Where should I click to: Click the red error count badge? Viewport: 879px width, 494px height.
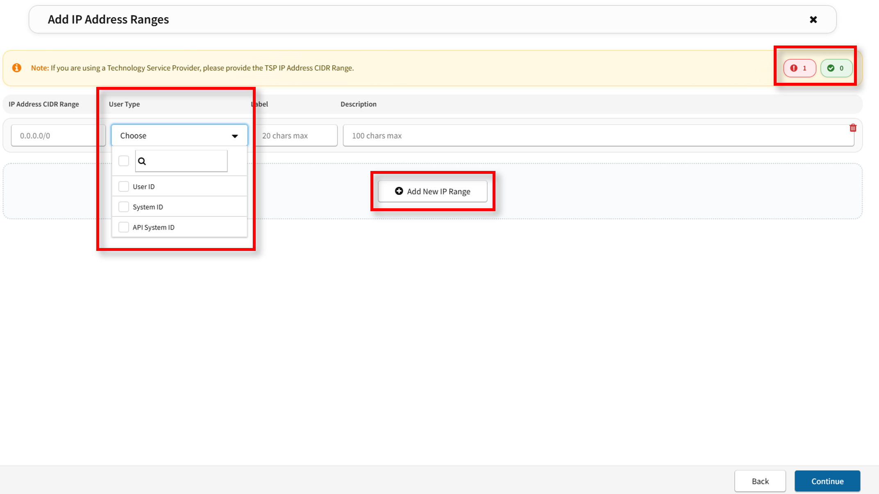coord(800,68)
